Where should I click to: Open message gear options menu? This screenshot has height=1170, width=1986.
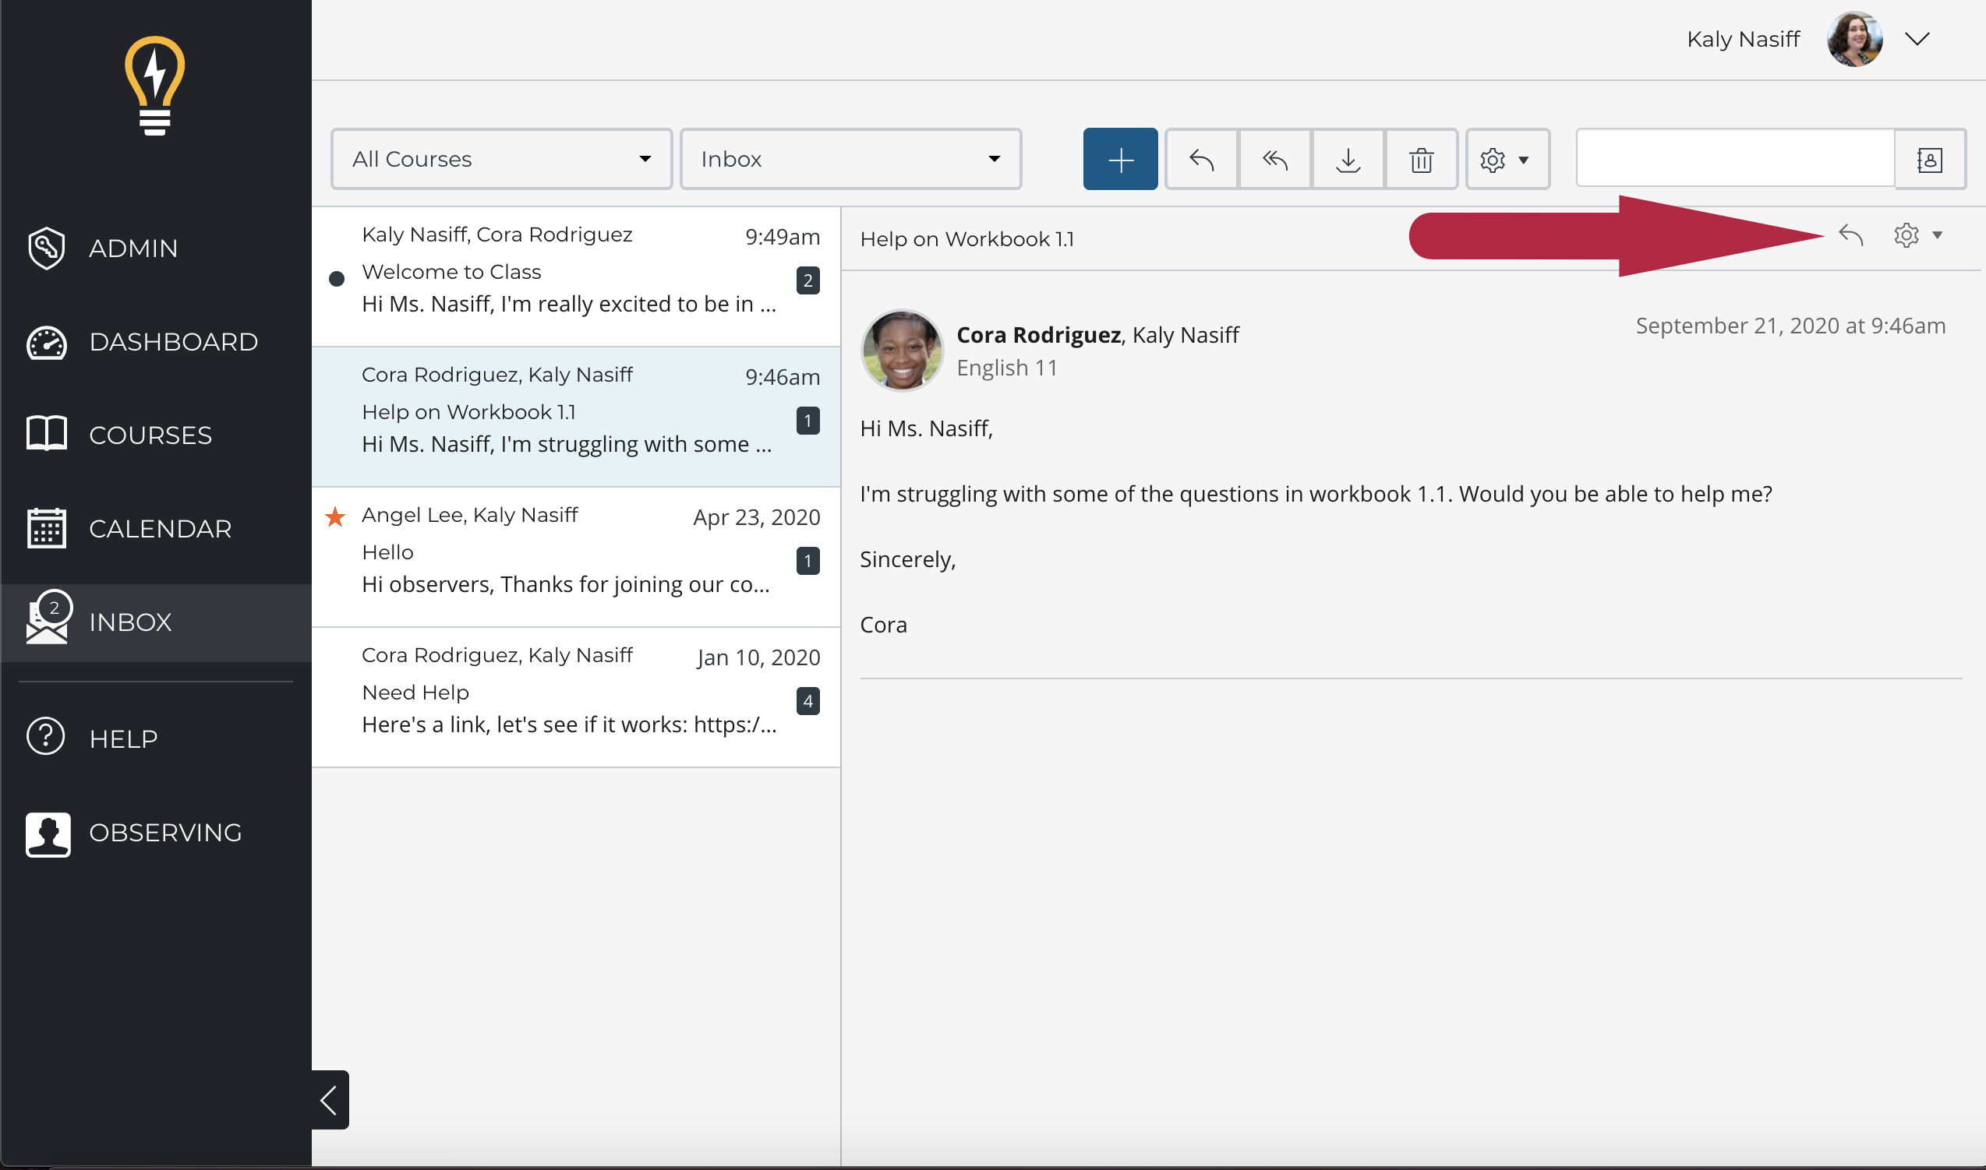tap(1917, 235)
